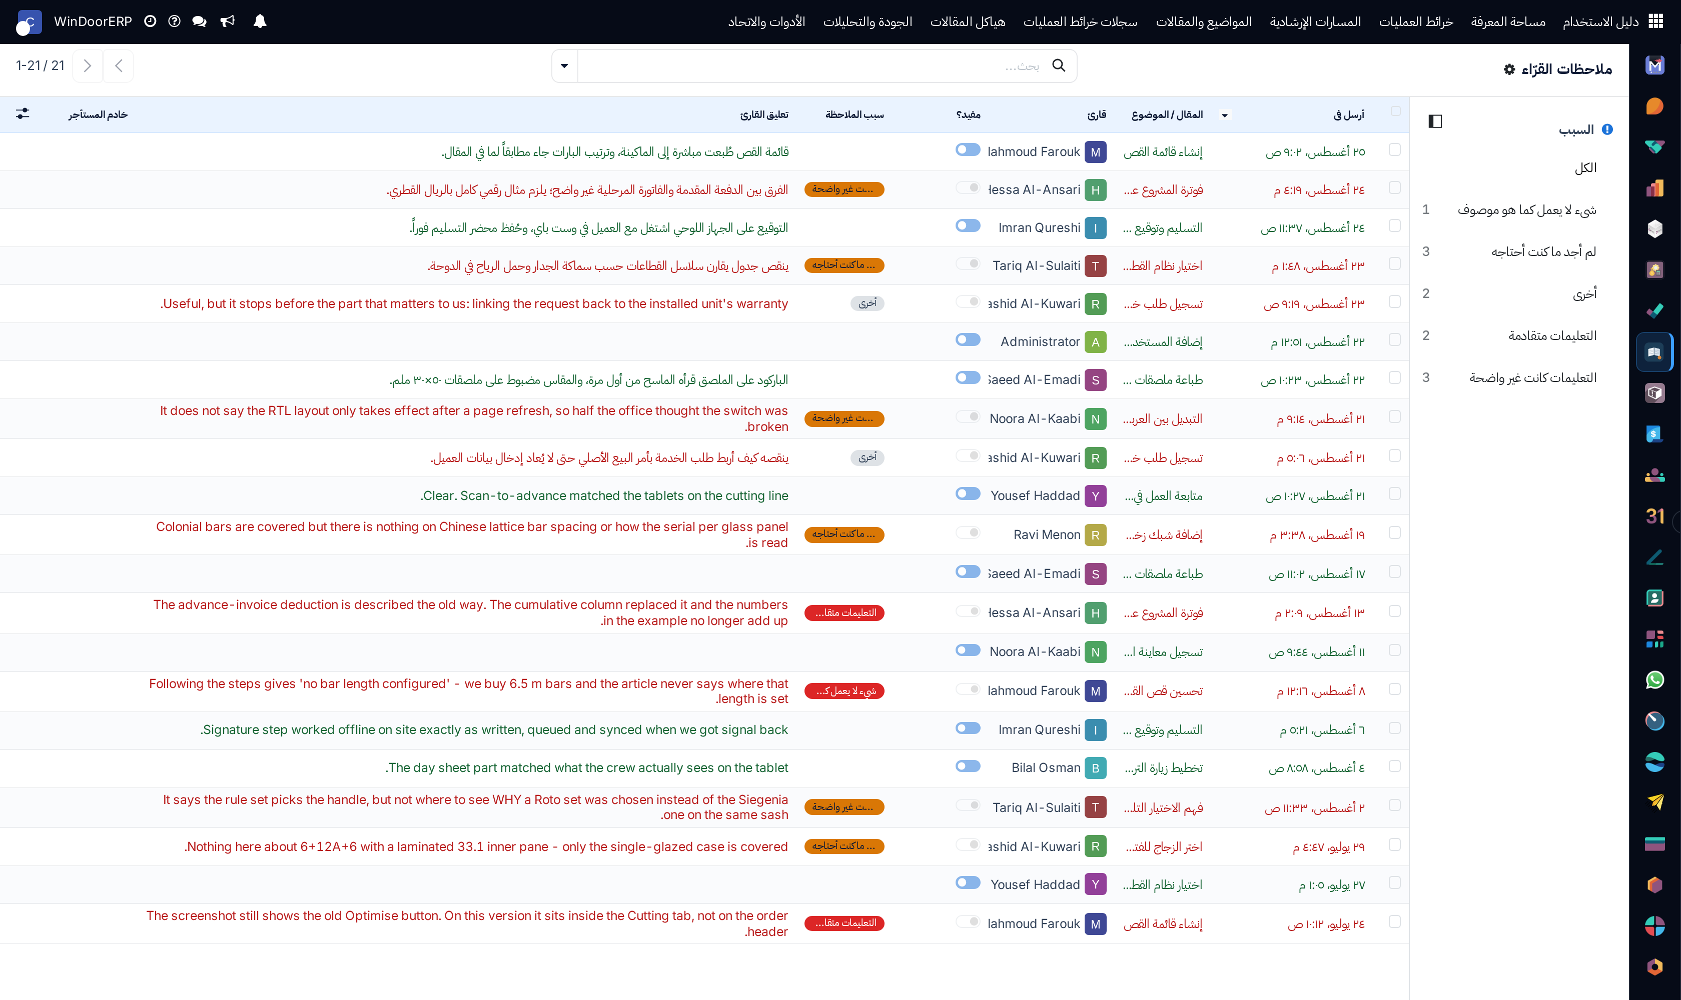
Task: Collapse the السبب filter side panel
Action: pos(1435,121)
